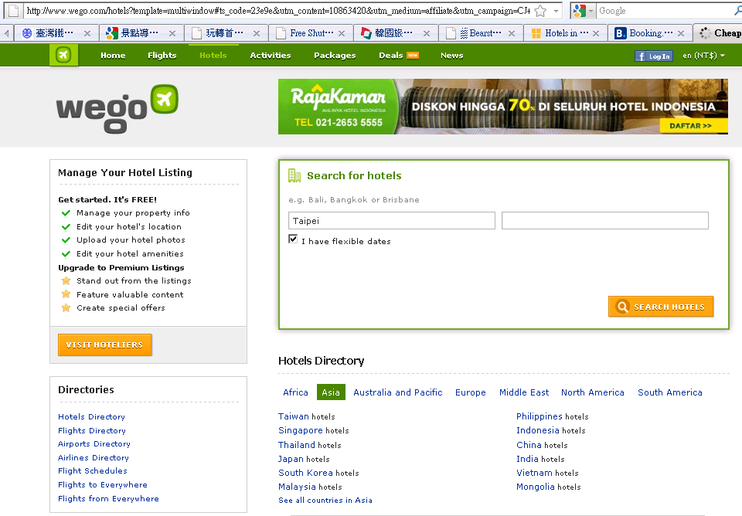Close the 景點導 tab

point(172,33)
